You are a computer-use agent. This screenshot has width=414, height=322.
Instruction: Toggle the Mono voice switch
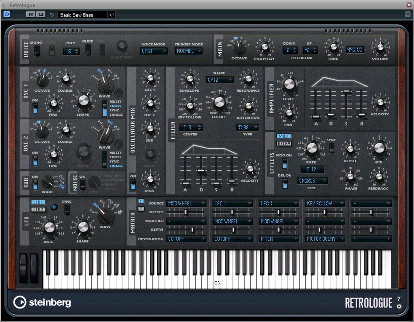[37, 50]
